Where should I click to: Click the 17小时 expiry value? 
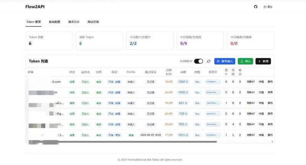[169, 135]
